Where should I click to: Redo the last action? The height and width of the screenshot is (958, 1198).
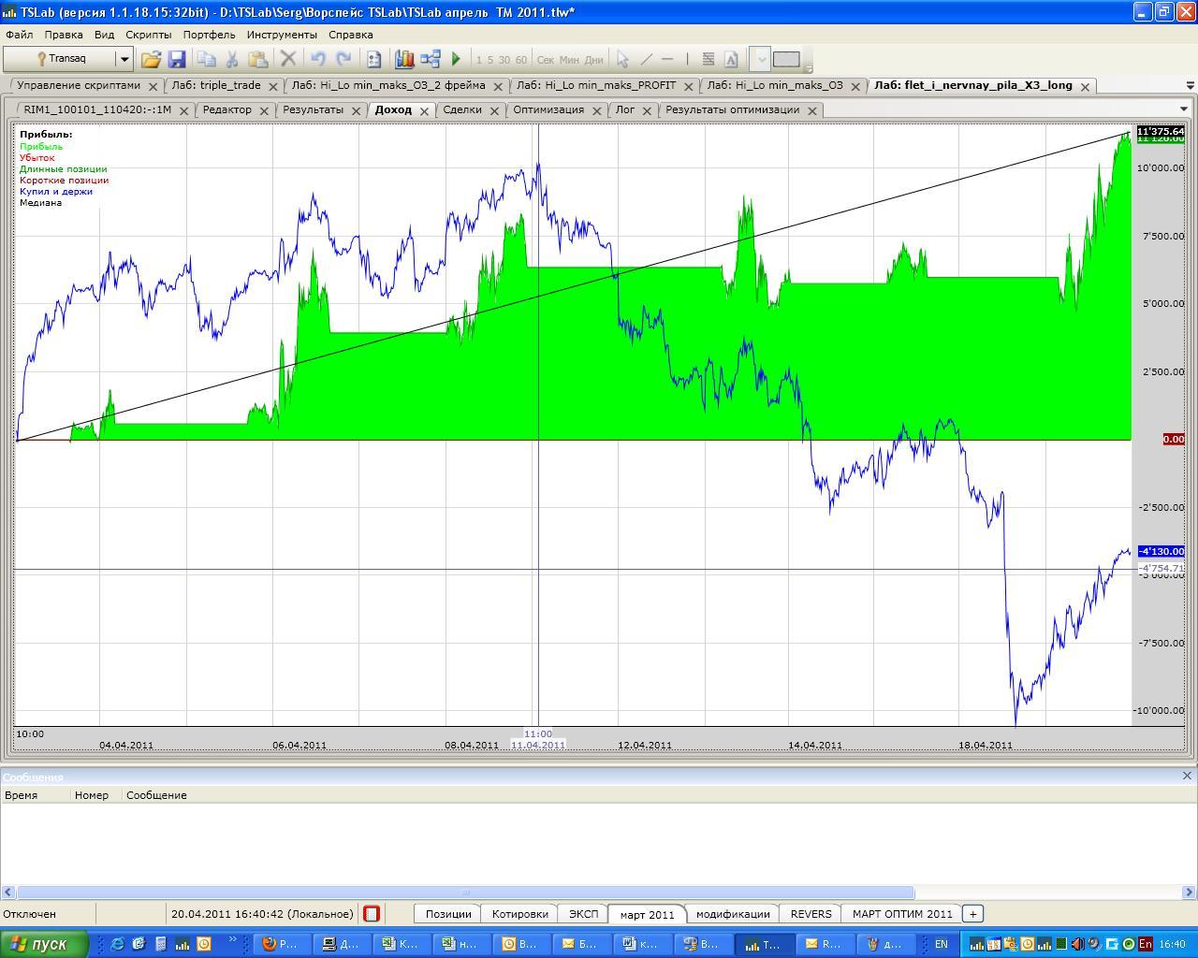click(343, 59)
